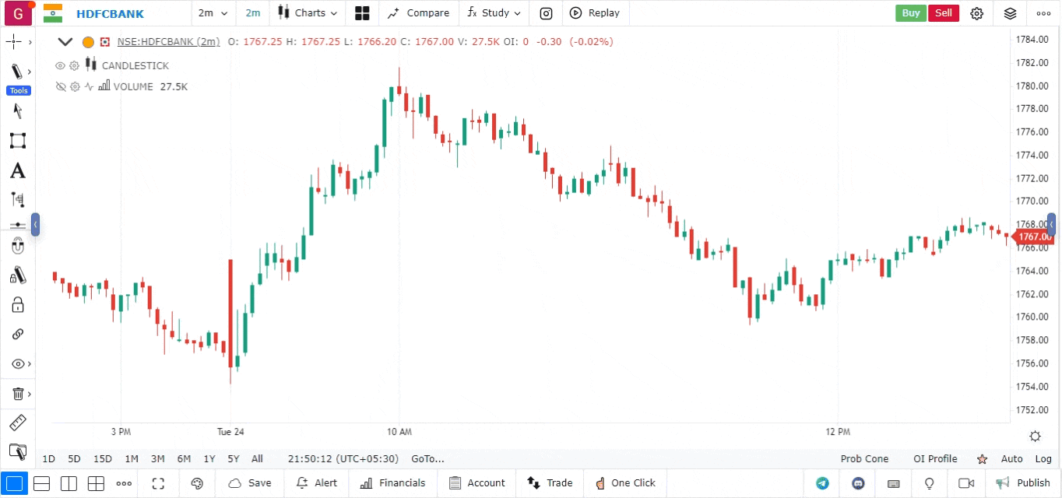Select the 1D time range tab
This screenshot has width=1062, height=498.
(48, 459)
